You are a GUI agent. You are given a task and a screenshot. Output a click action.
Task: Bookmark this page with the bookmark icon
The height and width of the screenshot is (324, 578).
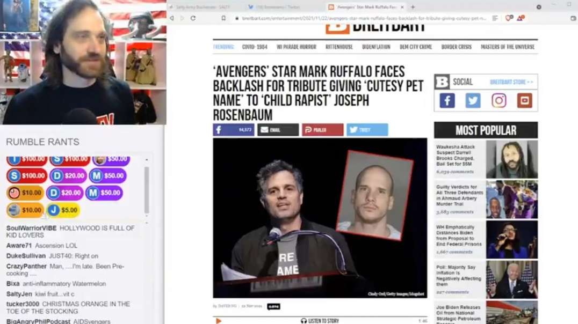(x=223, y=18)
